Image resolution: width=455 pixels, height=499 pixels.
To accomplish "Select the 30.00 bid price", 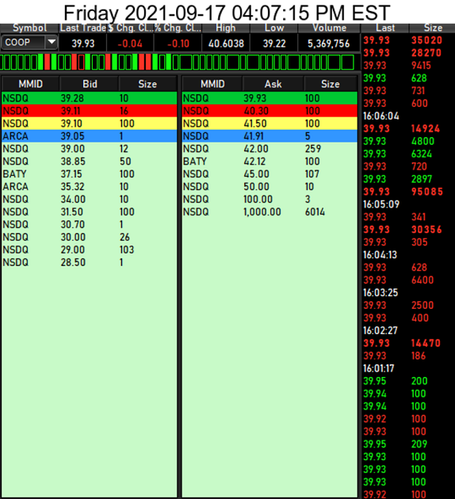I will coord(73,237).
